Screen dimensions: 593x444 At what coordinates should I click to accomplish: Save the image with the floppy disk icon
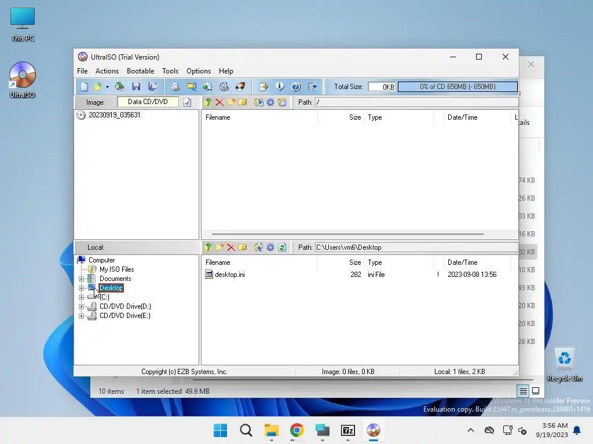pyautogui.click(x=136, y=87)
